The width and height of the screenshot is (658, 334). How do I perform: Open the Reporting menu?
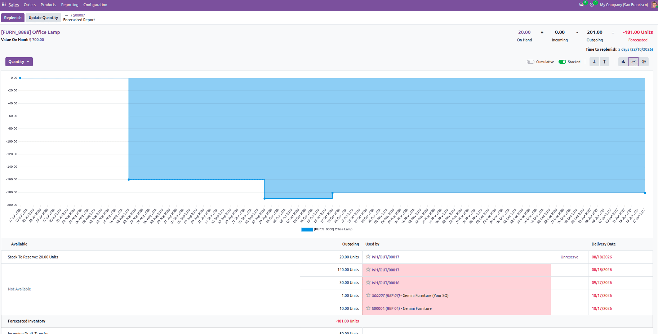click(70, 5)
